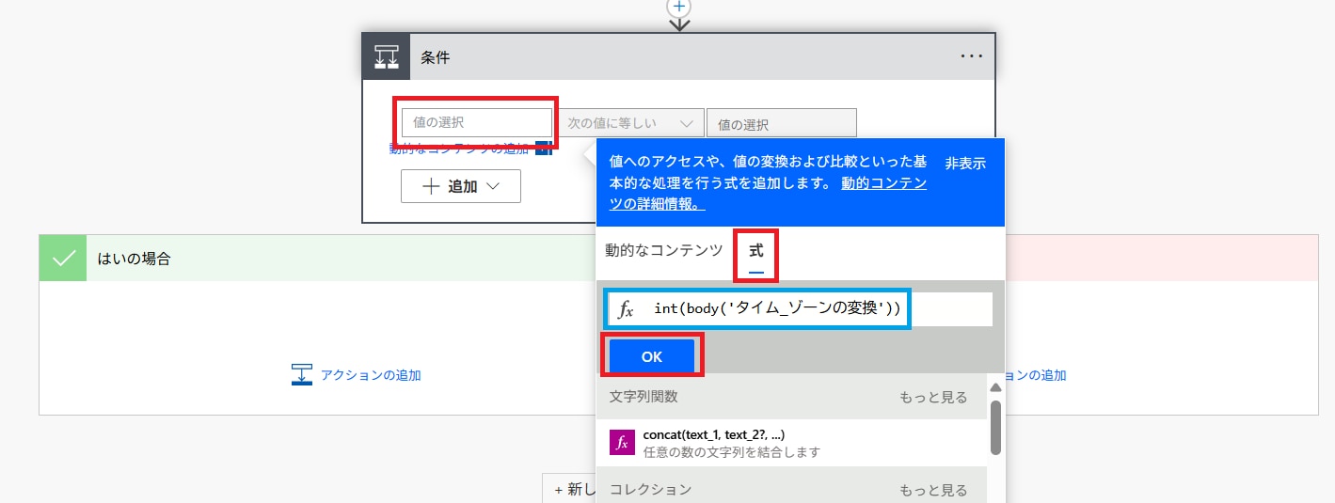Viewport: 1335px width, 503px height.
Task: Expand the 追加 dropdown button
Action: click(x=460, y=186)
